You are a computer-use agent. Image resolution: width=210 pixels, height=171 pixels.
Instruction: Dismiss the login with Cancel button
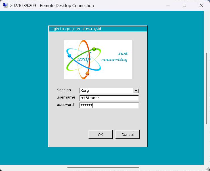[127, 134]
